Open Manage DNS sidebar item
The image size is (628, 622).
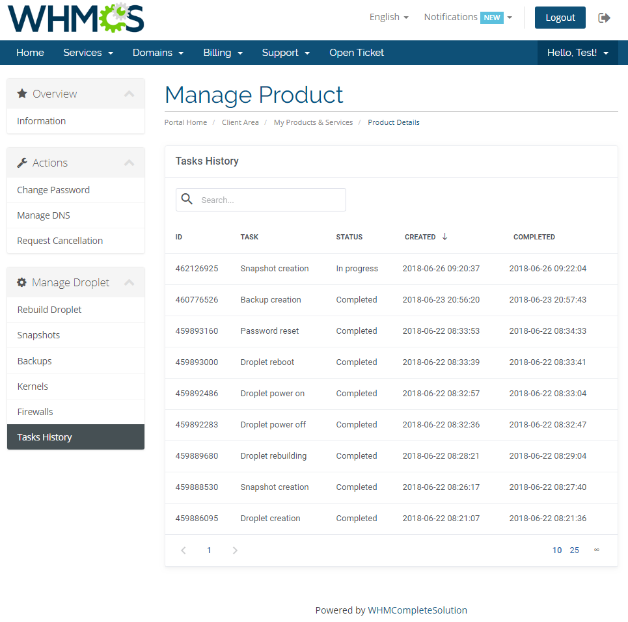click(x=75, y=215)
